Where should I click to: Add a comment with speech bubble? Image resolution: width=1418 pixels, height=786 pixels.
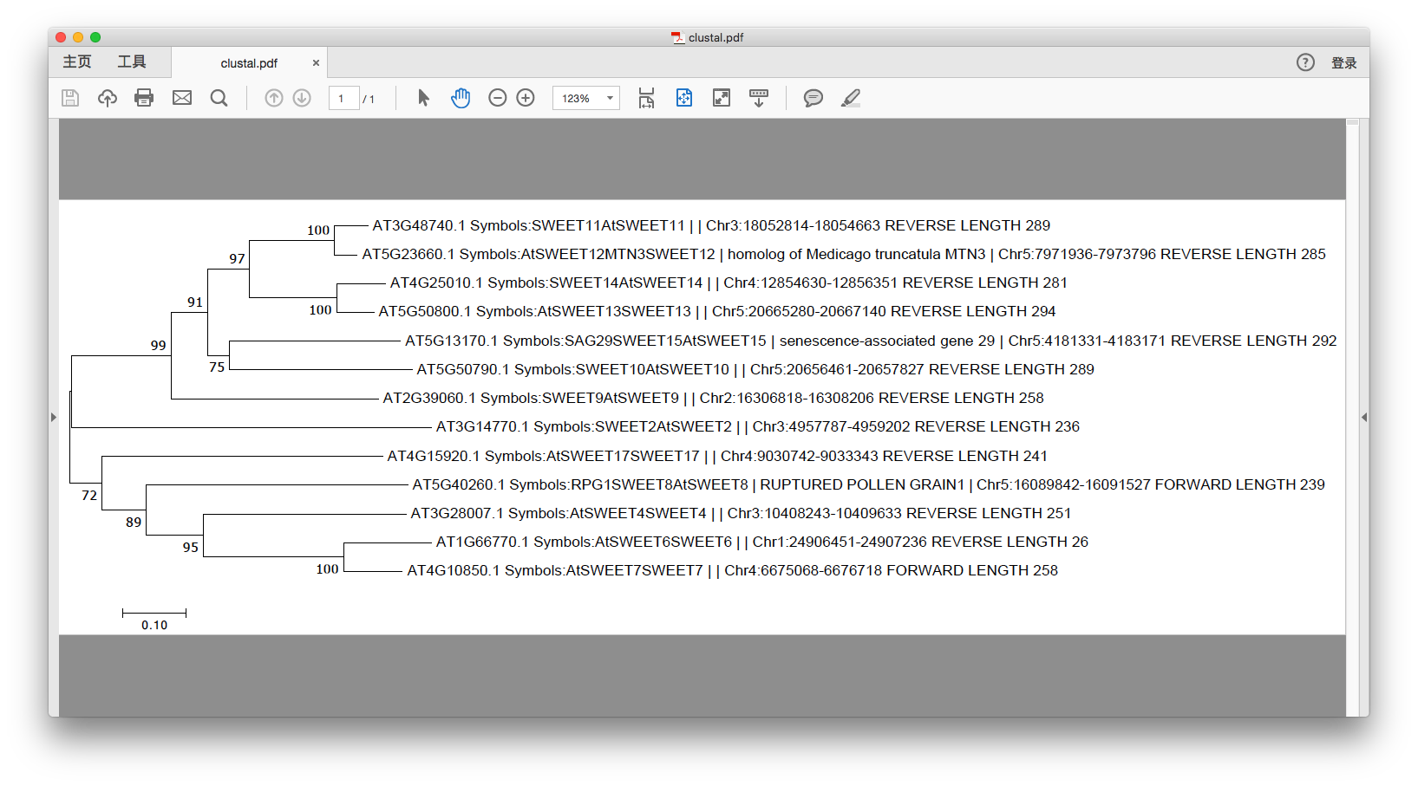coord(813,98)
